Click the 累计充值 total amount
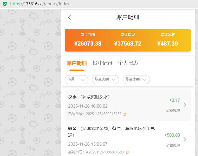The image size is (198, 156). click(x=88, y=44)
